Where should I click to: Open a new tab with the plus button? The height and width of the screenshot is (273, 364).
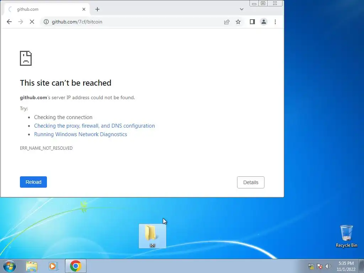(97, 9)
